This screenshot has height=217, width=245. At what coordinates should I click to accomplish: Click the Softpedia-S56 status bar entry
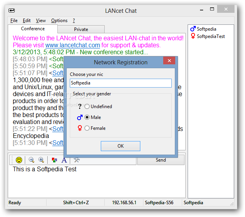159,203
